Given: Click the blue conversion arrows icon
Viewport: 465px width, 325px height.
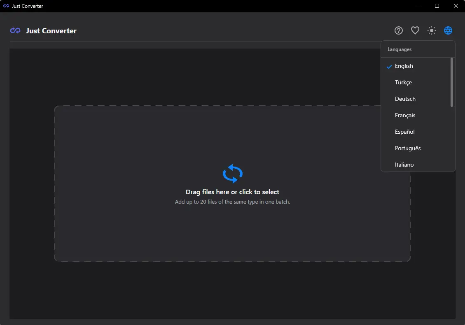Looking at the screenshot, I should [232, 174].
